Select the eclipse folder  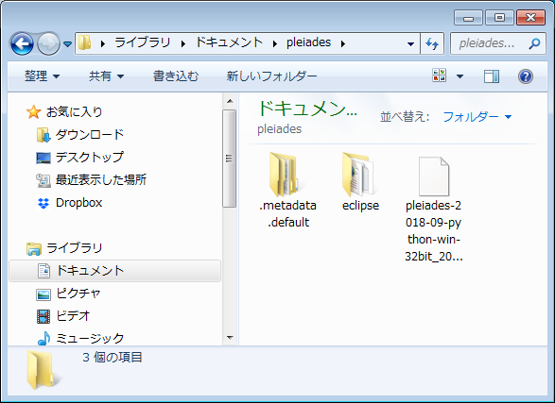(x=360, y=182)
